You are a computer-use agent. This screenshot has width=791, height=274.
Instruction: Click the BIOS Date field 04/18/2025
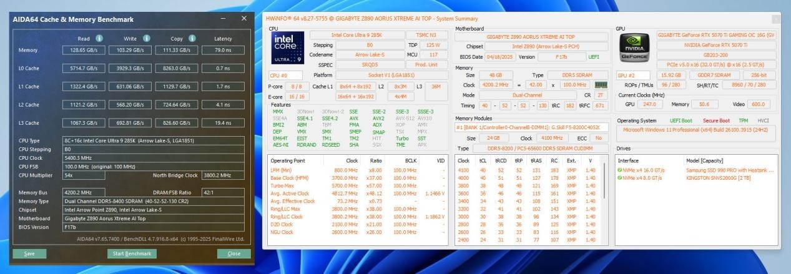501,56
